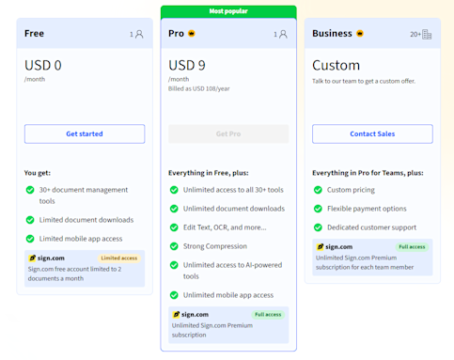454x360 pixels.
Task: Click the Business plan title
Action: click(x=332, y=34)
